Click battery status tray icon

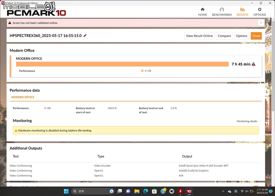252,191
